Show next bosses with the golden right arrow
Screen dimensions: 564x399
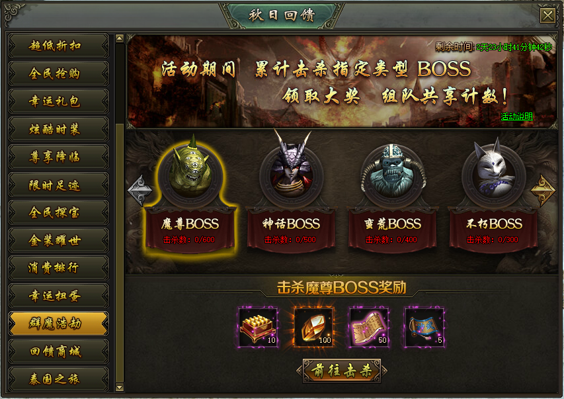[543, 190]
